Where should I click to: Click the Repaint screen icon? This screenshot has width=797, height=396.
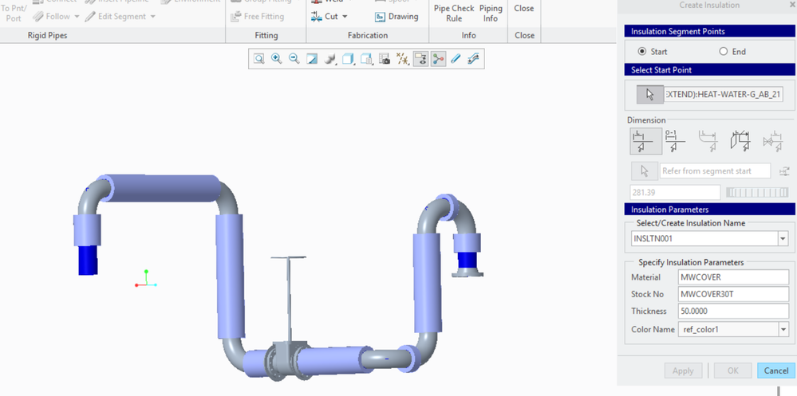coord(312,59)
